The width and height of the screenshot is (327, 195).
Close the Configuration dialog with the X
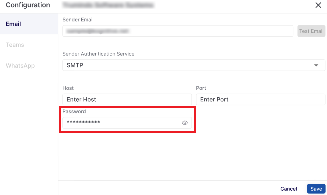[318, 5]
